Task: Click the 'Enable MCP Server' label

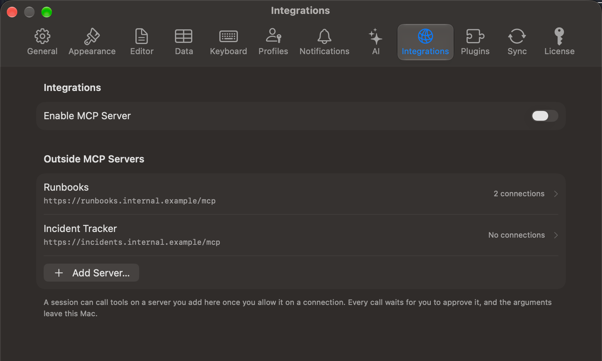Action: click(x=87, y=116)
